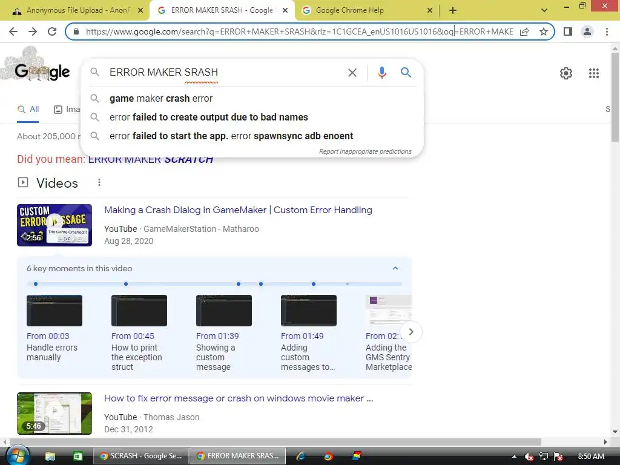The height and width of the screenshot is (465, 620).
Task: Switch to Images results tab
Action: pos(67,110)
